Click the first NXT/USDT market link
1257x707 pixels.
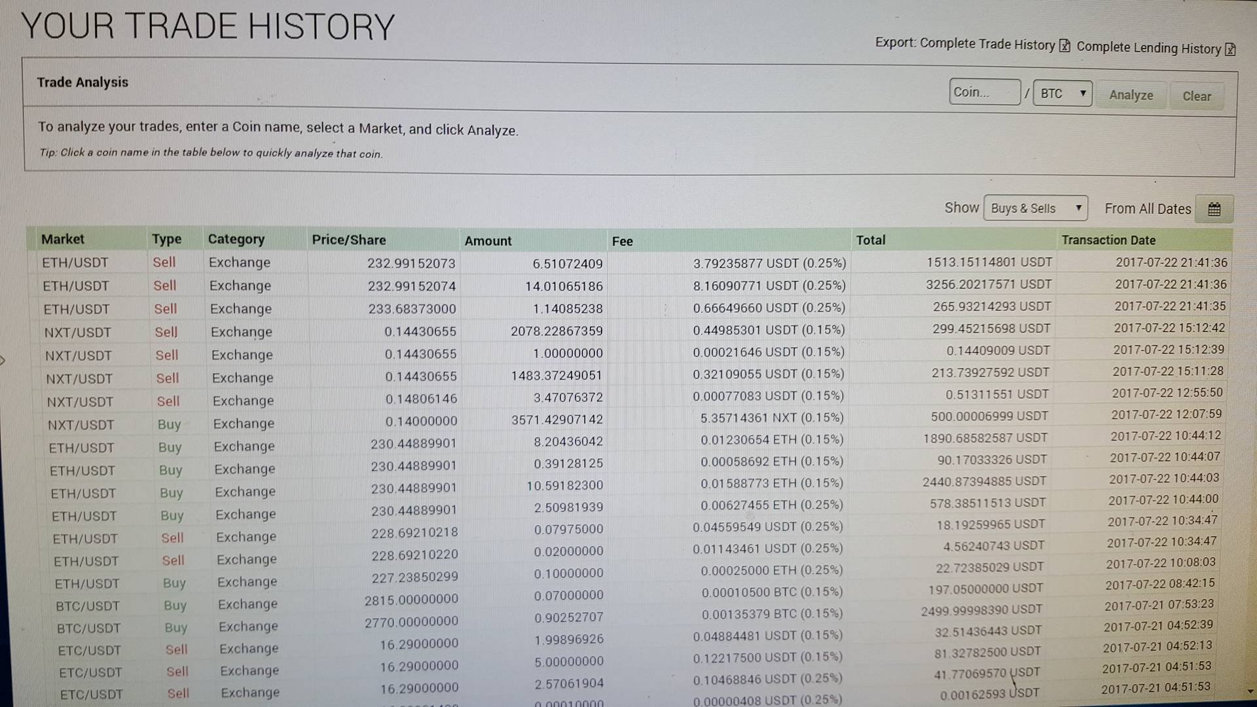77,333
